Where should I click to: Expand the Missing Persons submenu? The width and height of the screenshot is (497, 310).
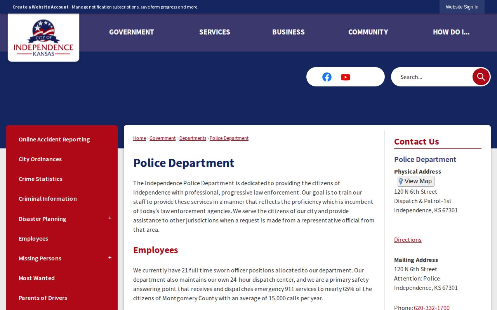(110, 258)
